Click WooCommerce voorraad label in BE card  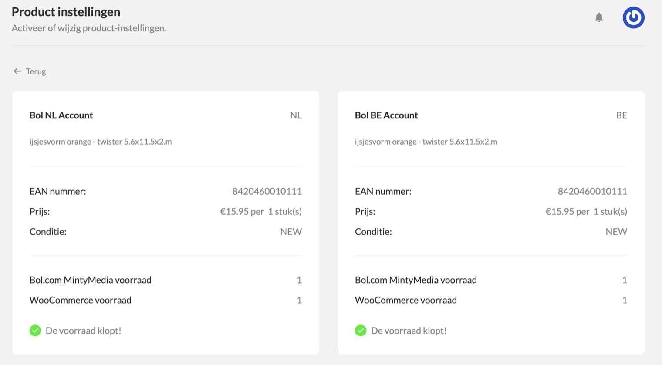[x=406, y=300]
